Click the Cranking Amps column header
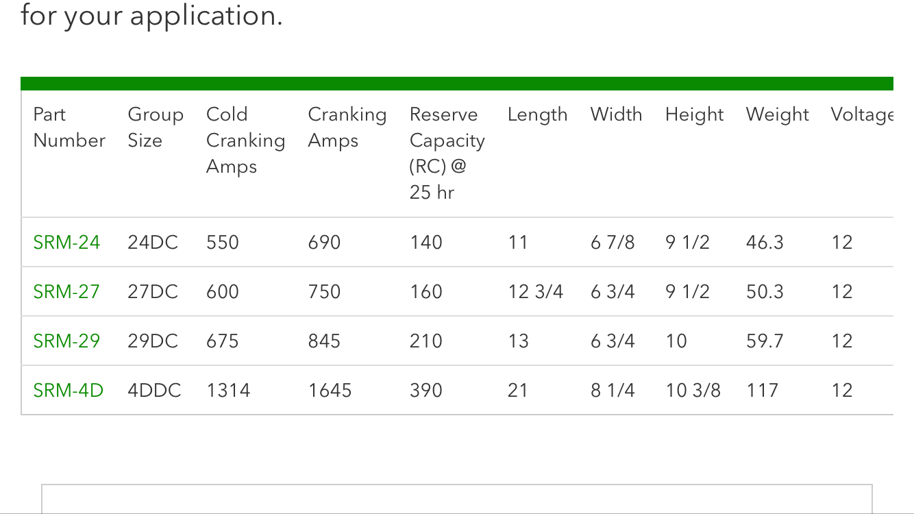The width and height of the screenshot is (914, 514). tap(347, 127)
